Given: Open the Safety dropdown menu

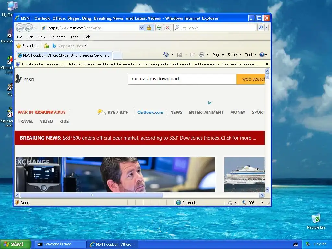Looking at the screenshot, I should (234, 55).
